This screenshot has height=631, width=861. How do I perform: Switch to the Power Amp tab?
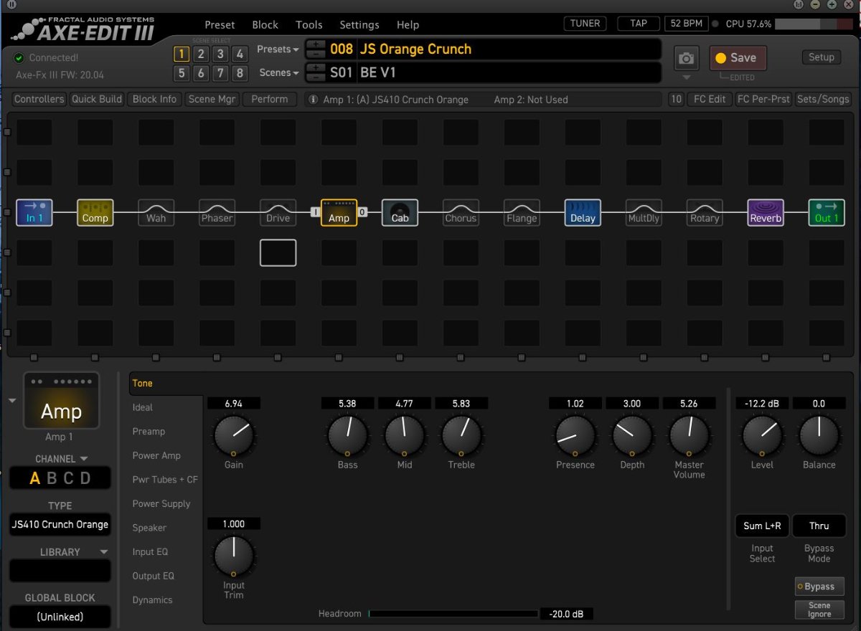[x=156, y=455]
